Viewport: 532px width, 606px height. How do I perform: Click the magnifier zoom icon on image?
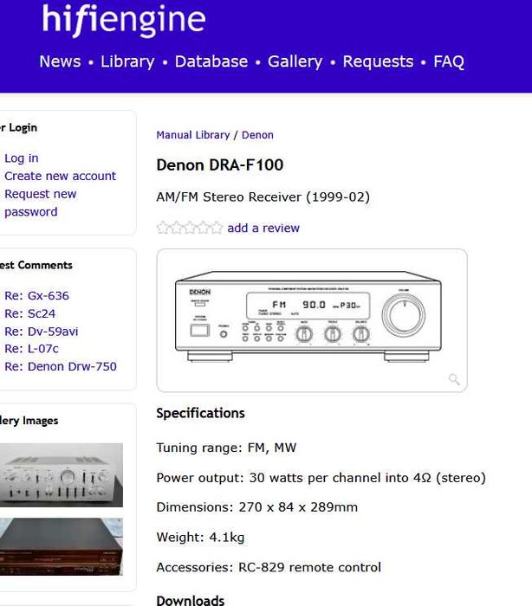click(454, 379)
